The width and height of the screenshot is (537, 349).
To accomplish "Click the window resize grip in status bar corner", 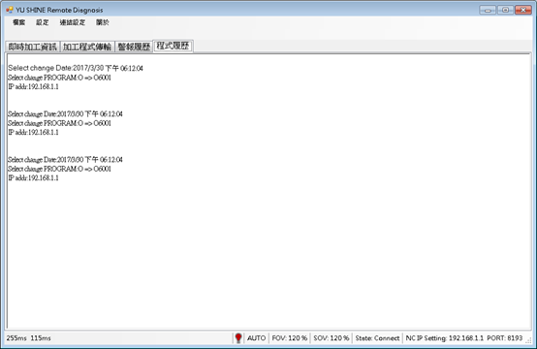I will click(528, 340).
